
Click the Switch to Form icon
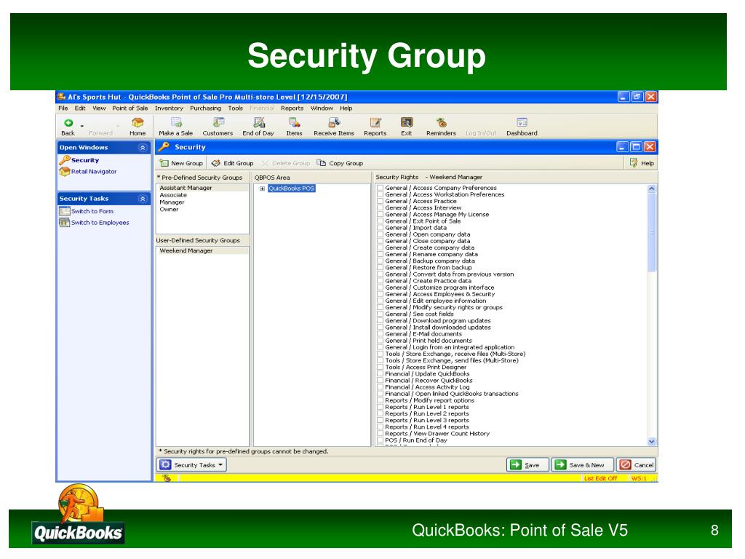(x=65, y=211)
